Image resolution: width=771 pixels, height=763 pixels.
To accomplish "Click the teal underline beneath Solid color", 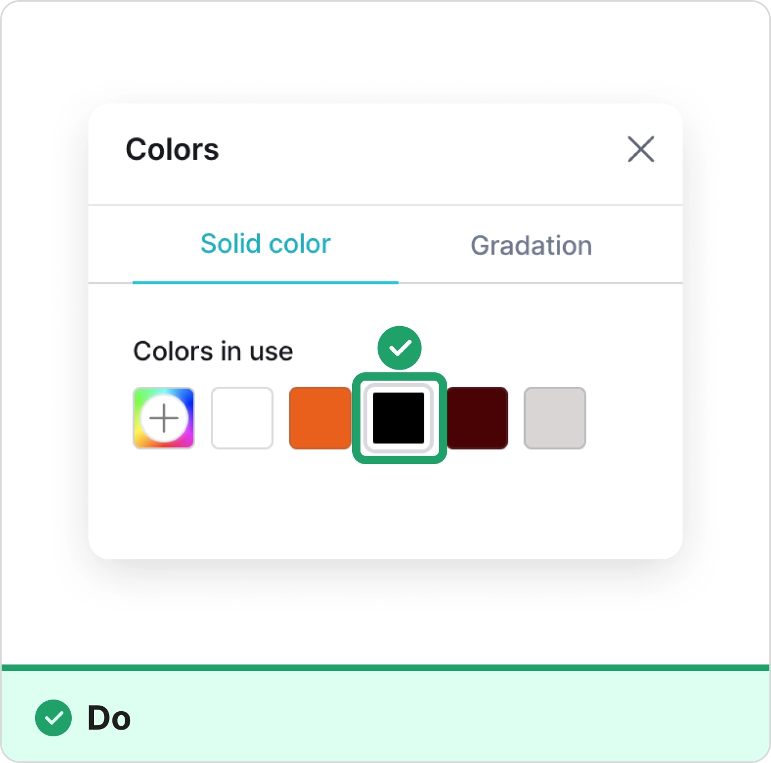I will pyautogui.click(x=265, y=282).
